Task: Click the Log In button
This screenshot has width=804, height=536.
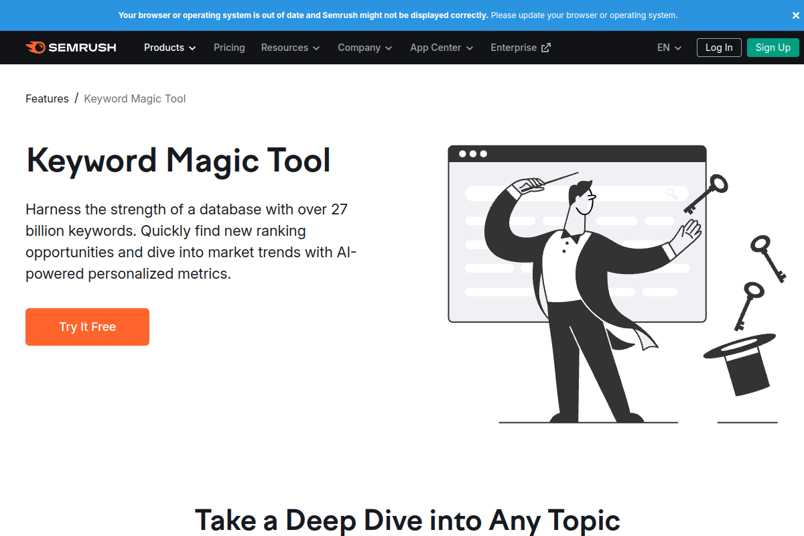Action: [x=719, y=48]
